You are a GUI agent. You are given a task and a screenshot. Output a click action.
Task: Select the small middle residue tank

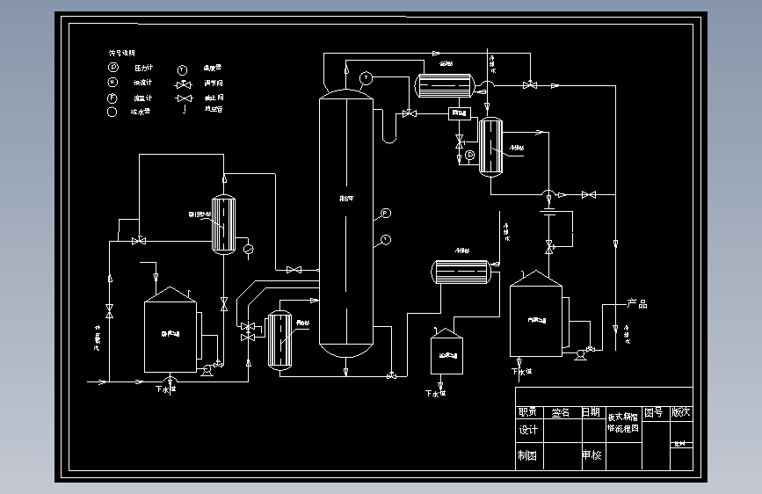click(446, 351)
